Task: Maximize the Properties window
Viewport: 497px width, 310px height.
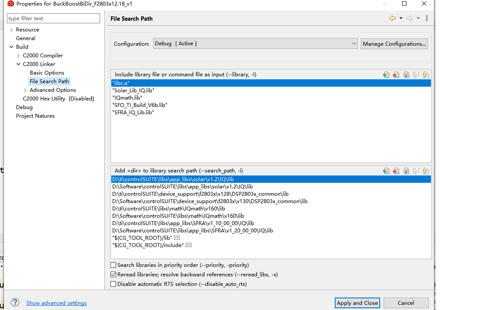Action: click(404, 3)
